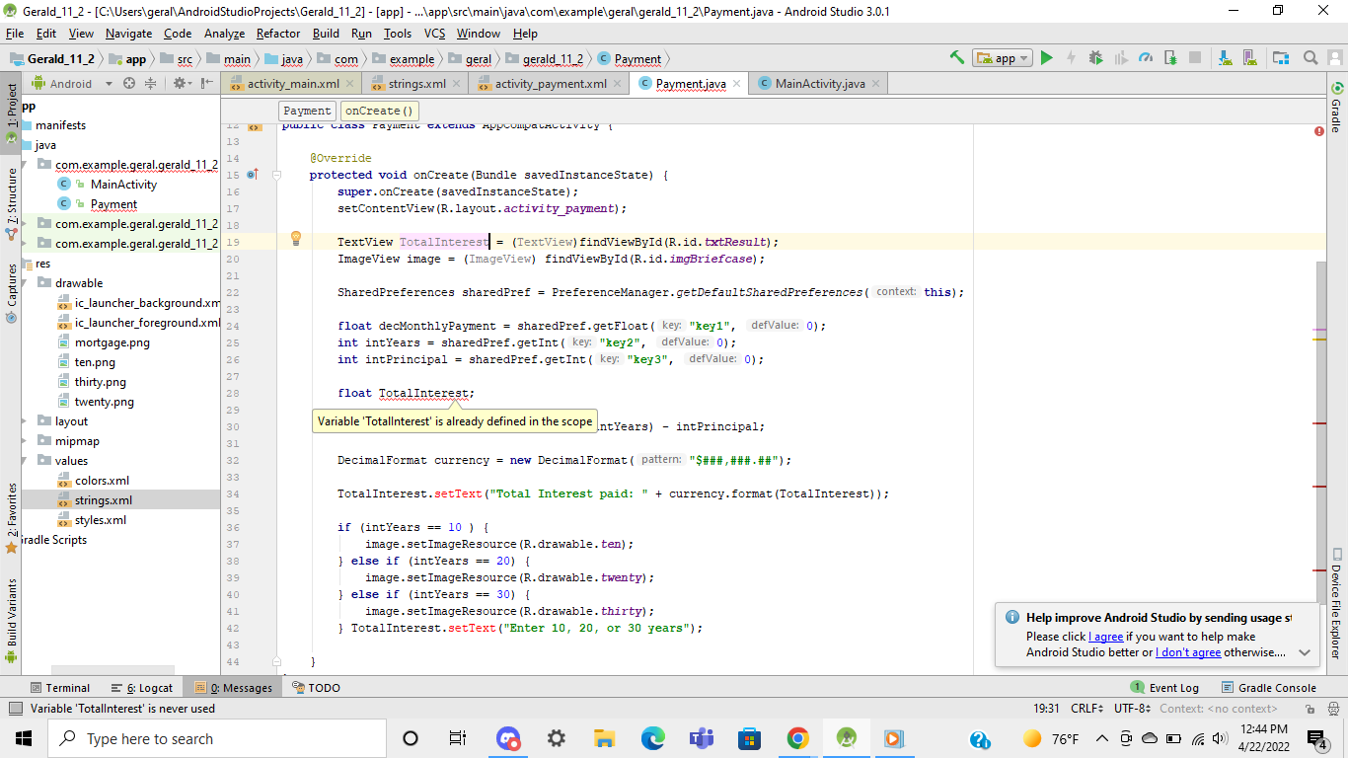Attach debugger to Android process
1348x758 pixels.
click(1169, 58)
